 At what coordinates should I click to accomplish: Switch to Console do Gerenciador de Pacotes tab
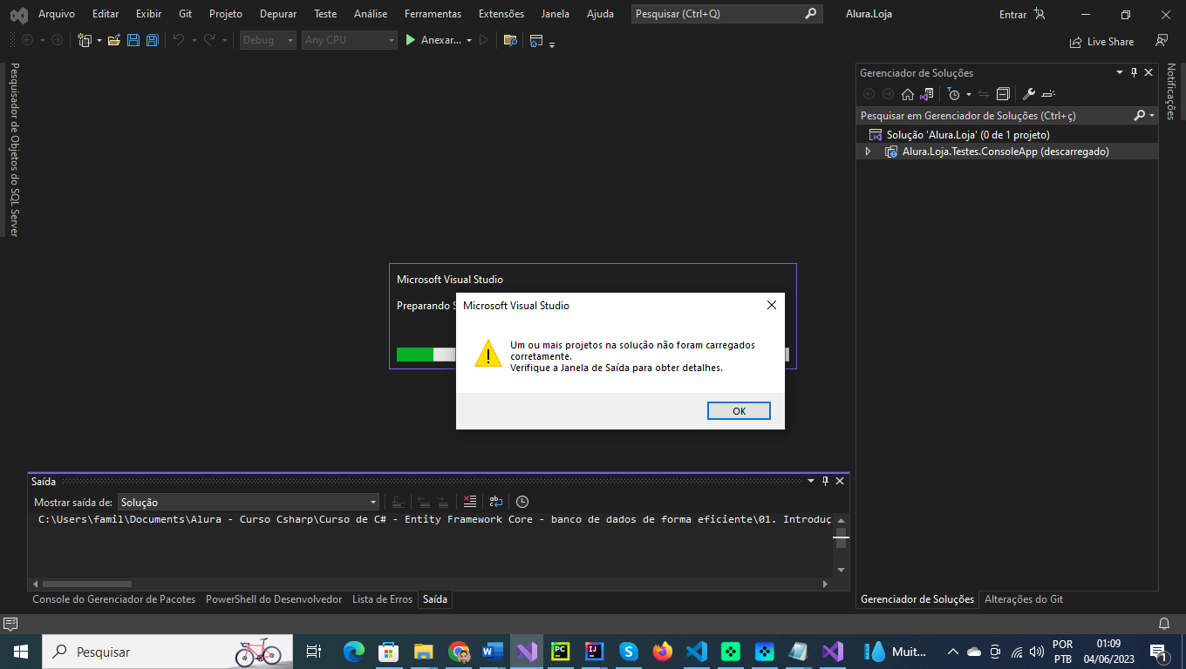[x=114, y=599]
